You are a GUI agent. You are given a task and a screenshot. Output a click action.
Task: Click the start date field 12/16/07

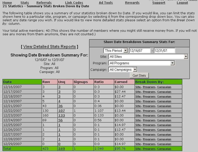(x=139, y=50)
